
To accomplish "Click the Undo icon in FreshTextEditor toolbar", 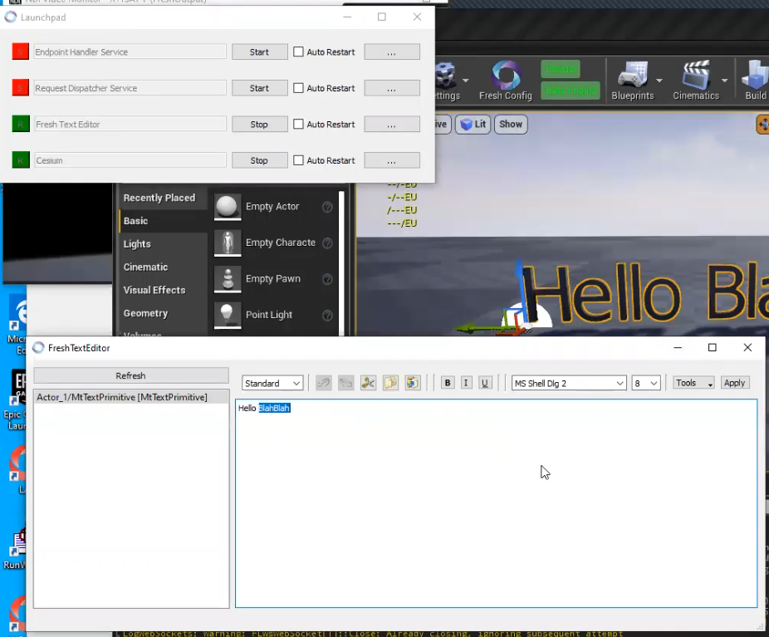I will tap(324, 383).
